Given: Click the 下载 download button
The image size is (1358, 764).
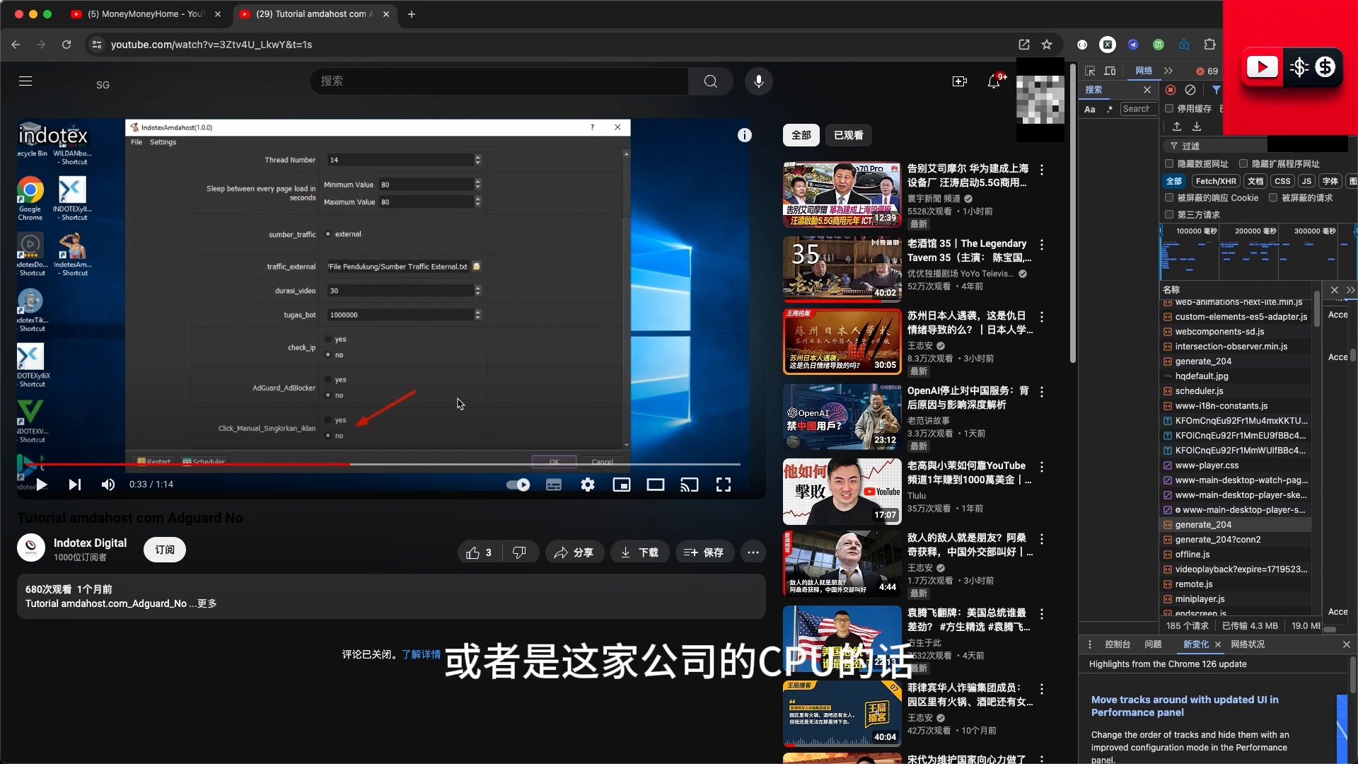Looking at the screenshot, I should tap(639, 552).
